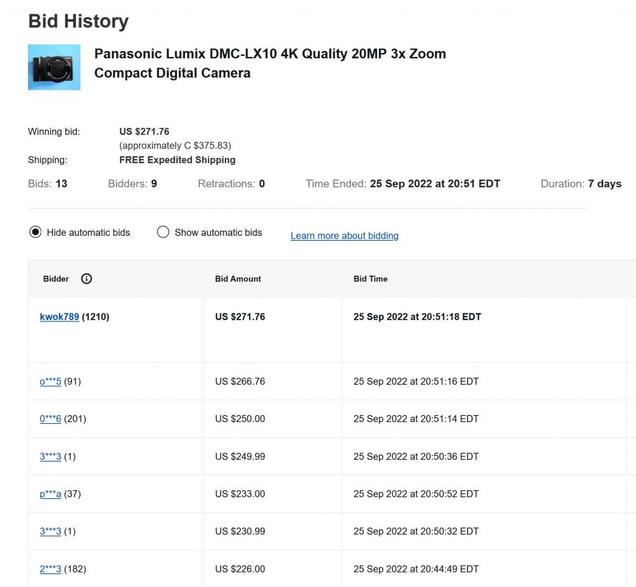Click the info icon beside Bidder header
The height and width of the screenshot is (587, 636).
pos(86,279)
